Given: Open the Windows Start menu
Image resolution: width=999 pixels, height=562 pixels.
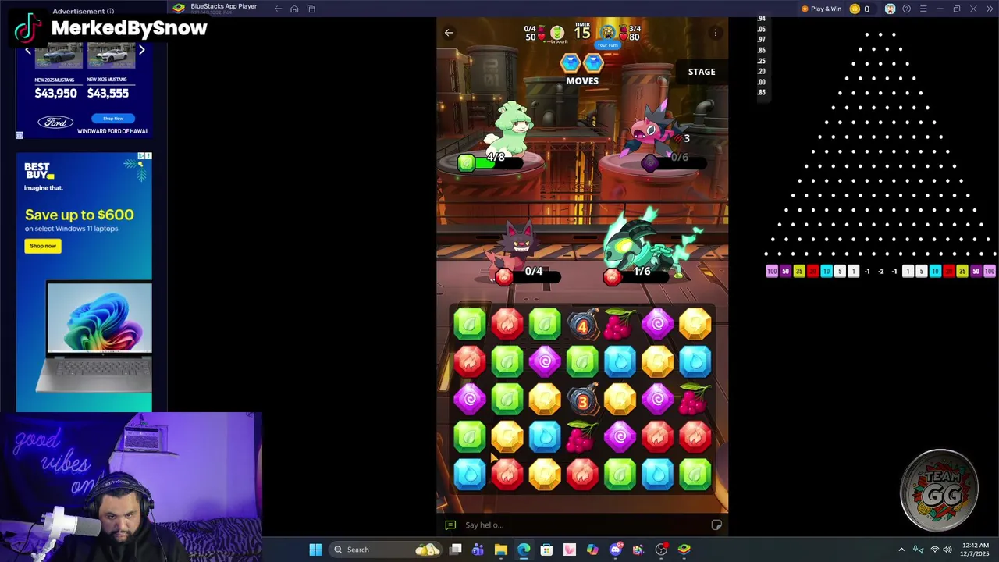Looking at the screenshot, I should pos(315,550).
